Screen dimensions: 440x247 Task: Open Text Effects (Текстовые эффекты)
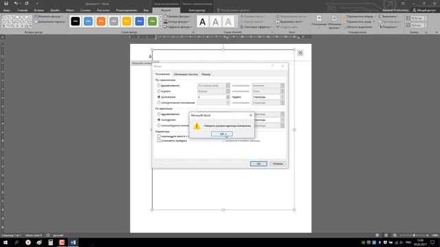tap(256, 27)
